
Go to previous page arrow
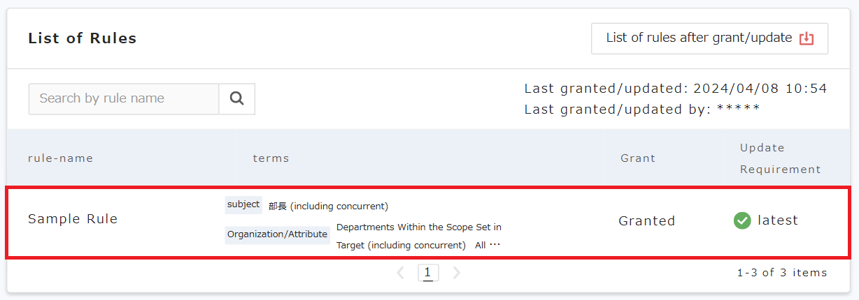401,273
